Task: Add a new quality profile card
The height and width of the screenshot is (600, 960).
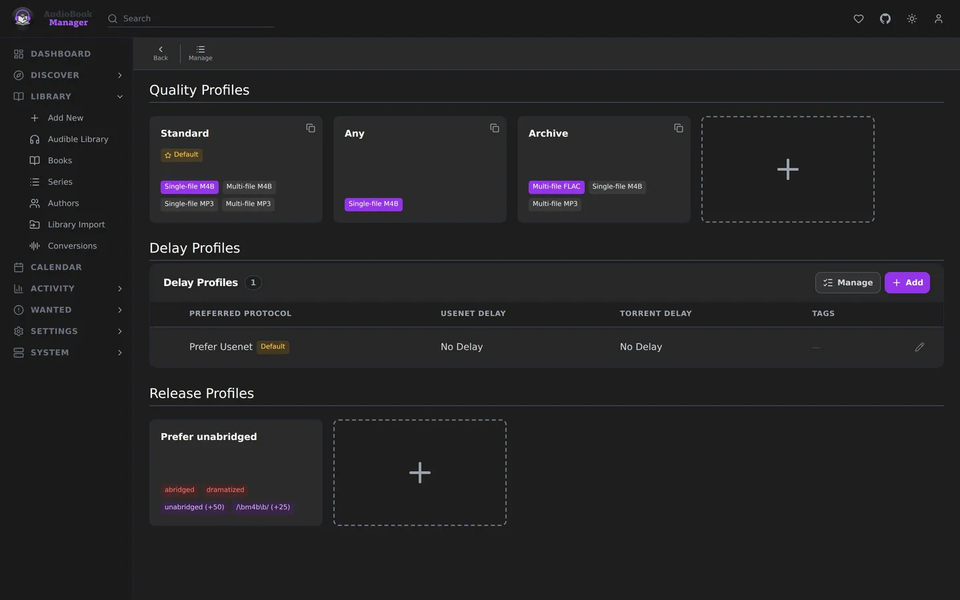Action: coord(788,169)
